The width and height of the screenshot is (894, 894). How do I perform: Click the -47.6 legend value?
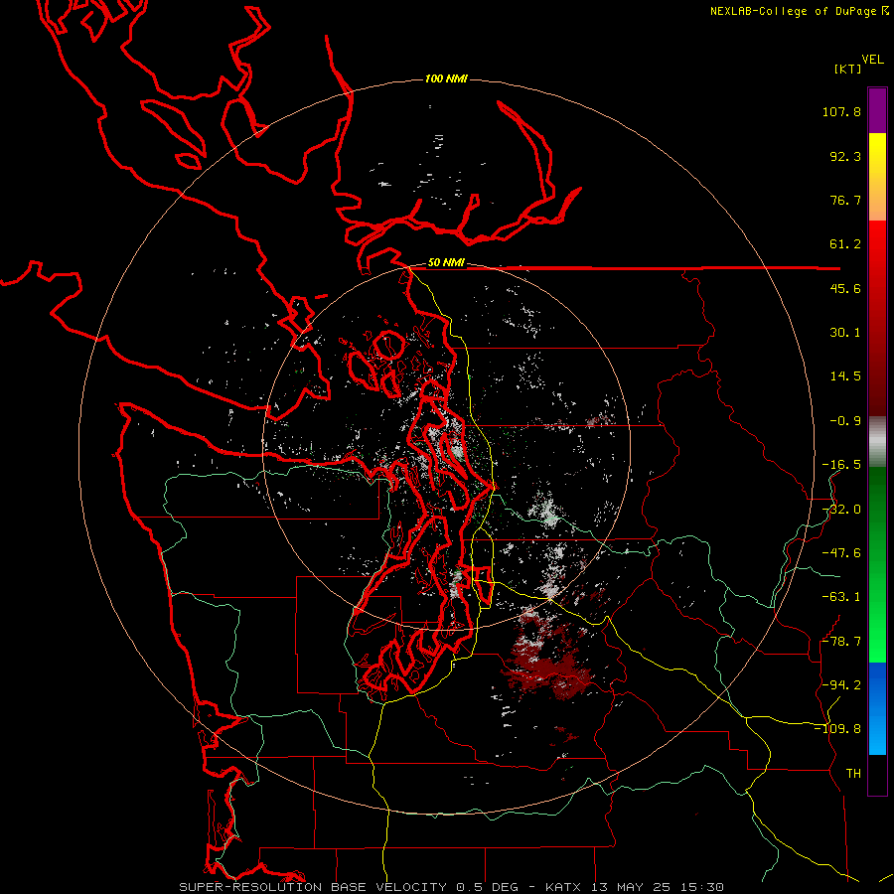[x=841, y=553]
